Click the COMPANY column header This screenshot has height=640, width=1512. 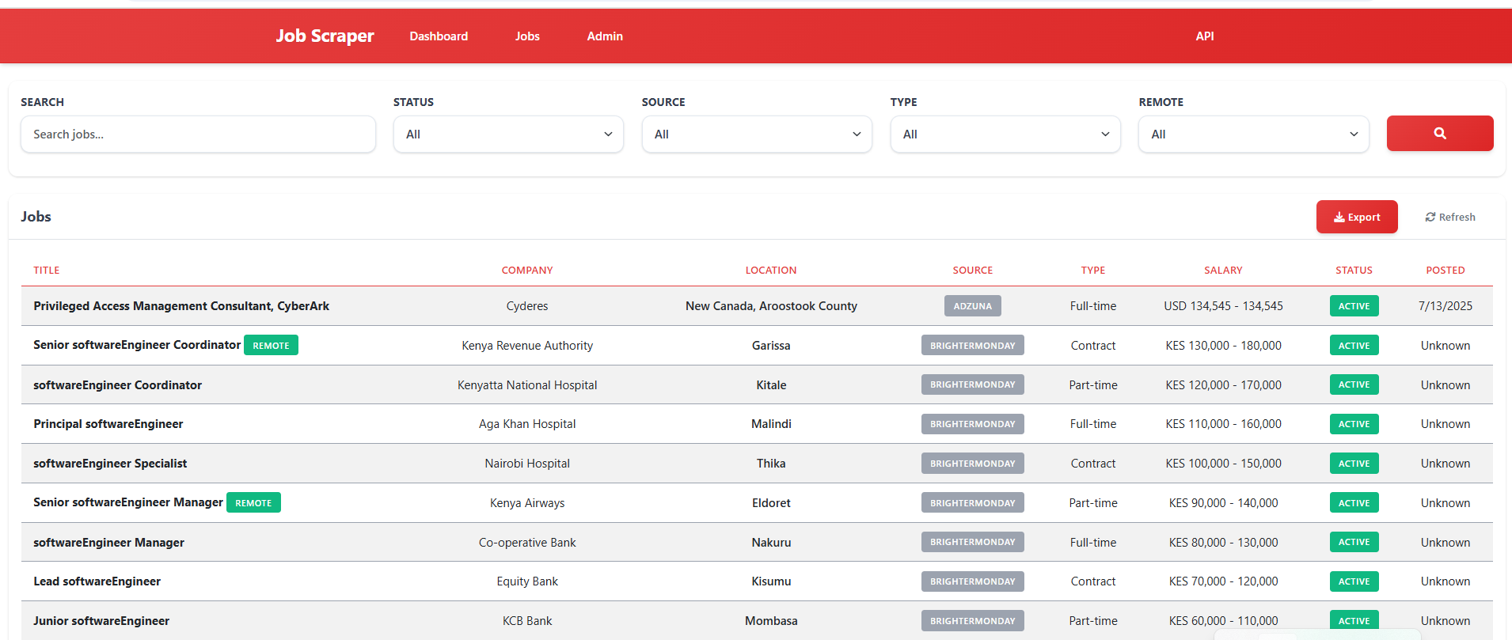[x=527, y=271]
